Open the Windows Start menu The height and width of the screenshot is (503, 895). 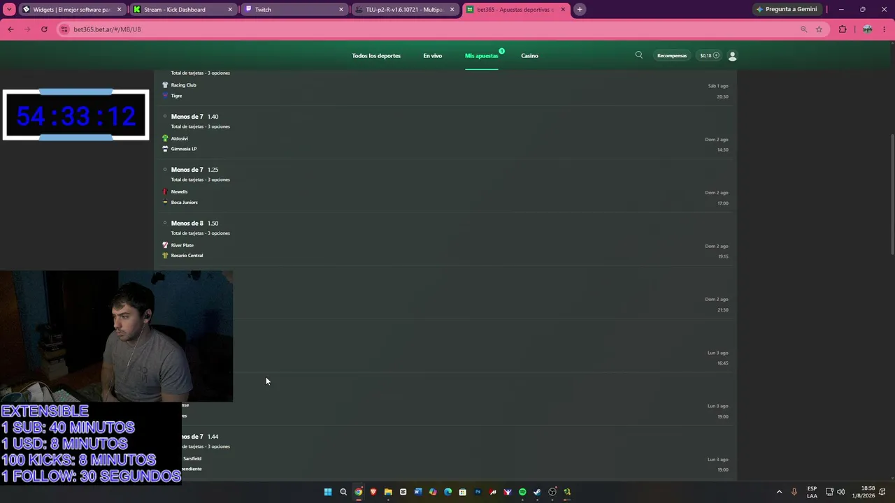[x=328, y=492]
